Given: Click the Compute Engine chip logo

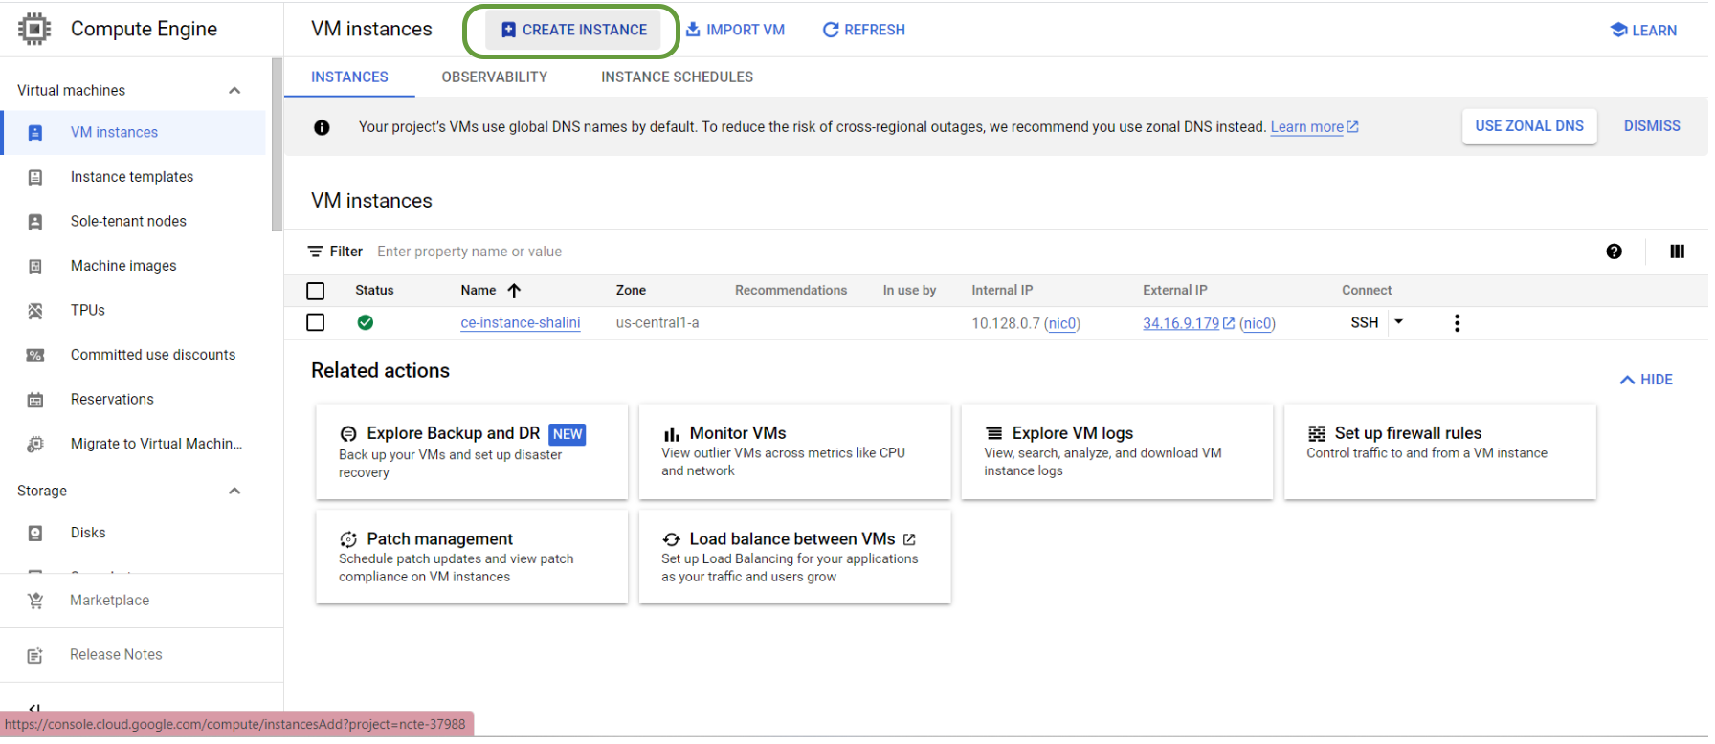Looking at the screenshot, I should coord(34,29).
